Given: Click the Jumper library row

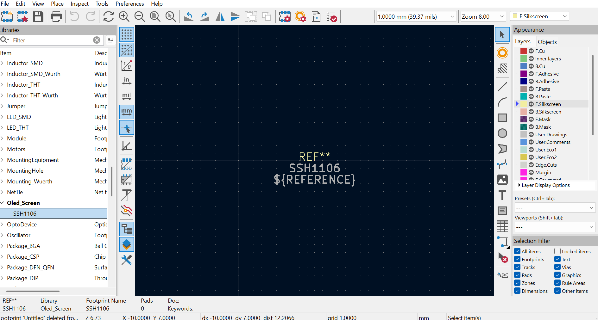Looking at the screenshot, I should coord(54,106).
